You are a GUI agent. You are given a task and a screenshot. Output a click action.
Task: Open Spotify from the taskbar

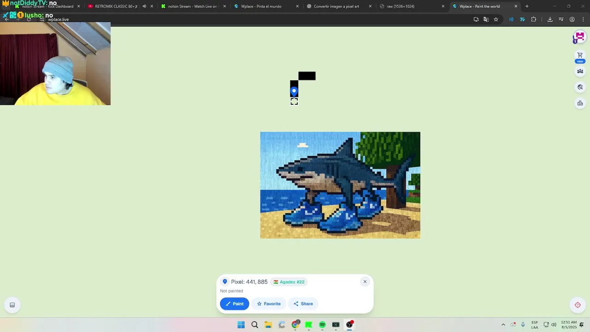click(322, 325)
